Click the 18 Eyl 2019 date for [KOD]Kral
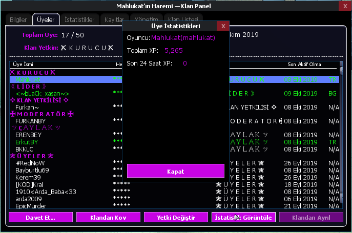 coord(301,184)
